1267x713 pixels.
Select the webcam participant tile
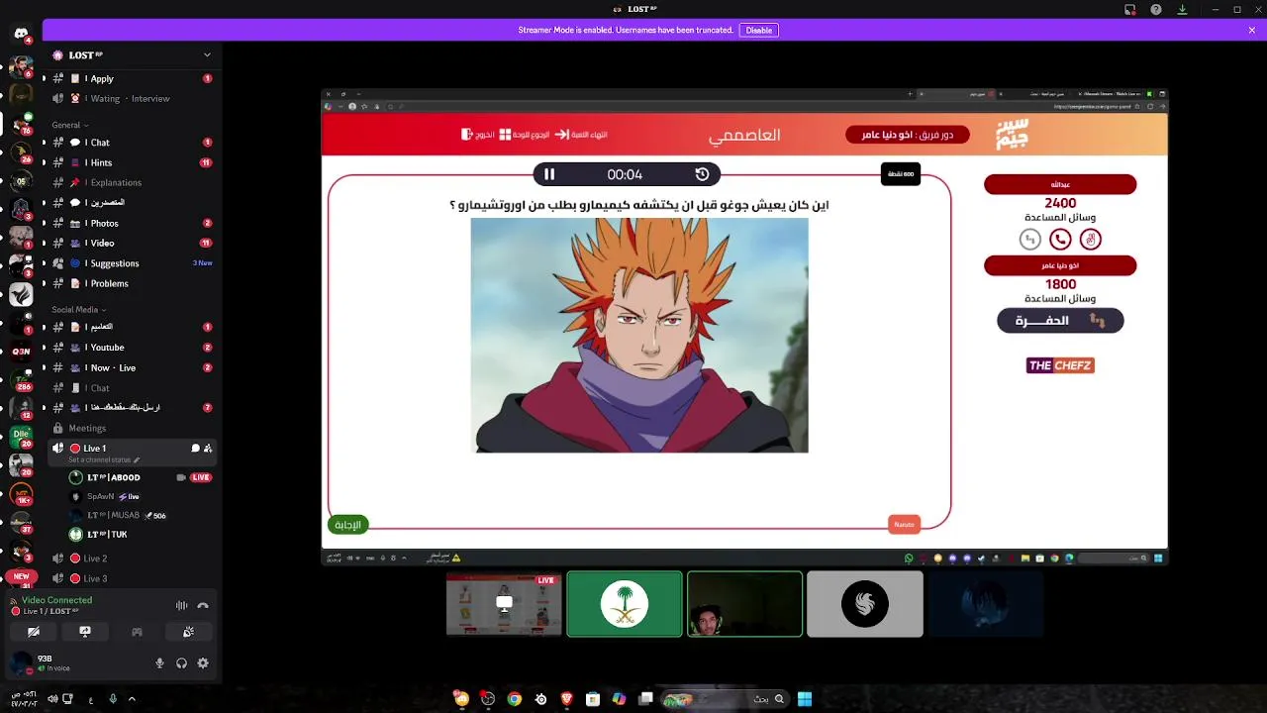click(x=744, y=604)
